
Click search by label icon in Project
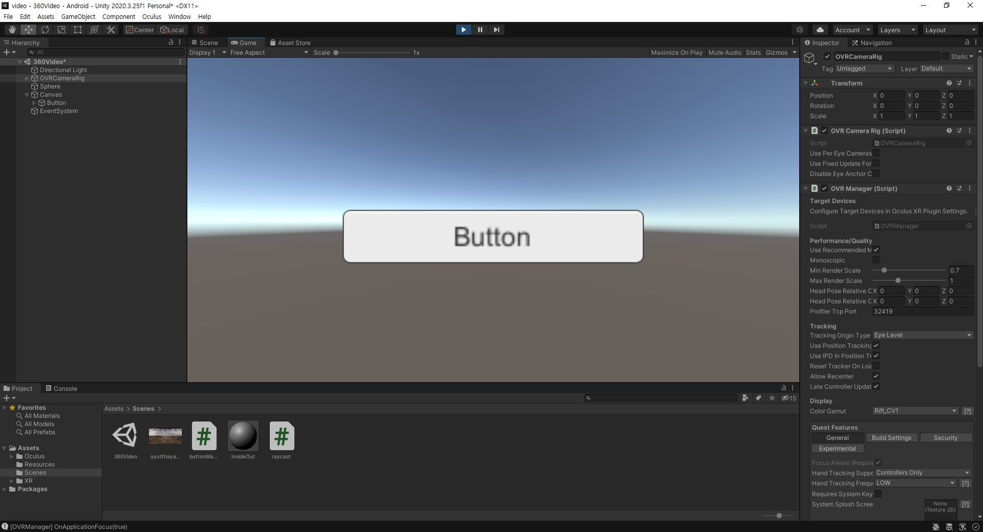758,398
